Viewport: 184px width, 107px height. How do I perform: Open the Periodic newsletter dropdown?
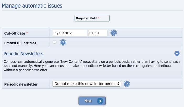[x=86, y=84]
